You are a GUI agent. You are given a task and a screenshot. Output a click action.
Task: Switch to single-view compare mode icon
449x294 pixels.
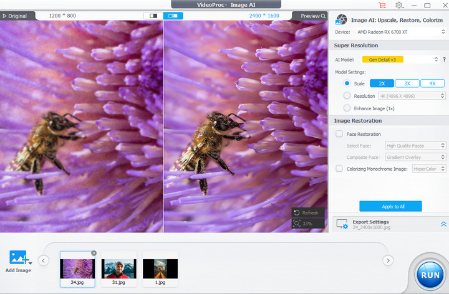153,16
